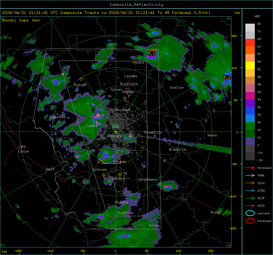The width and height of the screenshot is (273, 255).
Task: Click the Limestone label
Action: click(57, 117)
